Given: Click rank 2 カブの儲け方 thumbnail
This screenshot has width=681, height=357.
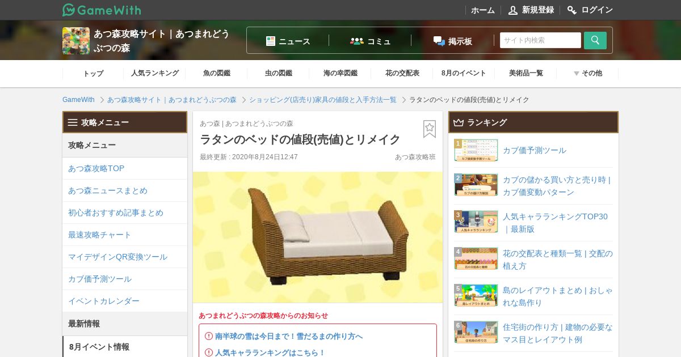Looking at the screenshot, I should point(476,185).
